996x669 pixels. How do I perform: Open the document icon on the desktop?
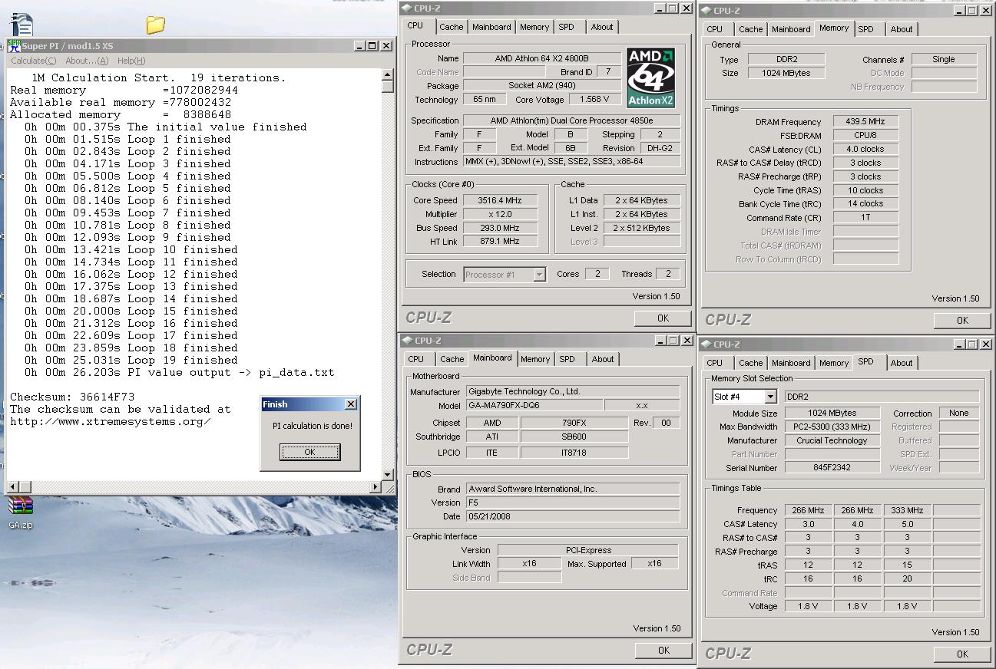(22, 25)
